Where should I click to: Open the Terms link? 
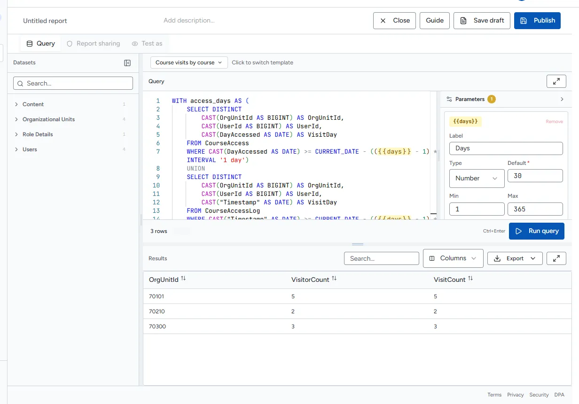(494, 395)
